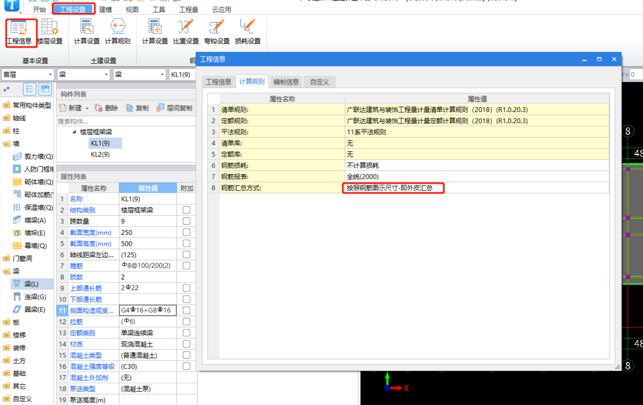
Task: Switch to 自定义 dialog tab
Action: coord(320,82)
